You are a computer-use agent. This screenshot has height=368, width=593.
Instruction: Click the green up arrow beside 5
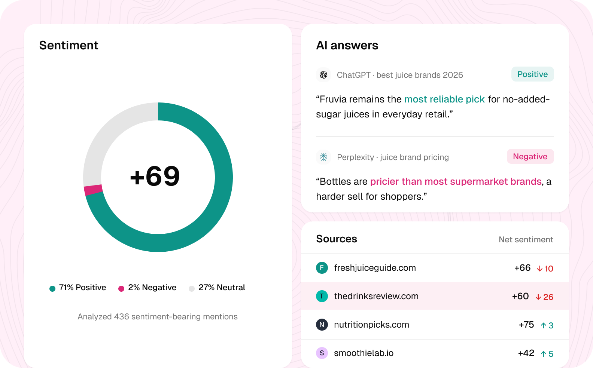pyautogui.click(x=544, y=354)
